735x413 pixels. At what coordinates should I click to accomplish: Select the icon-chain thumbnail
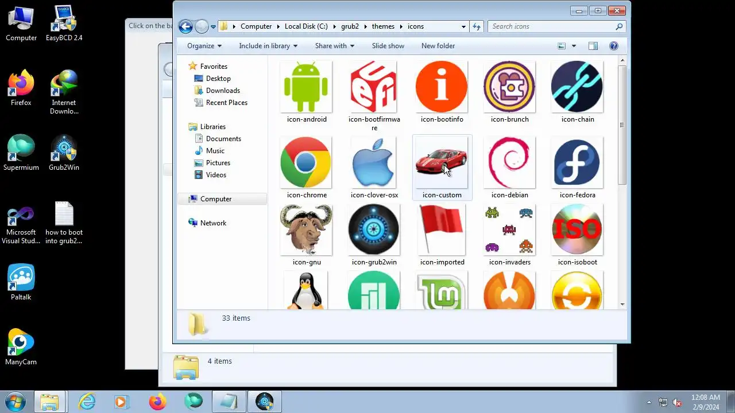pyautogui.click(x=577, y=87)
